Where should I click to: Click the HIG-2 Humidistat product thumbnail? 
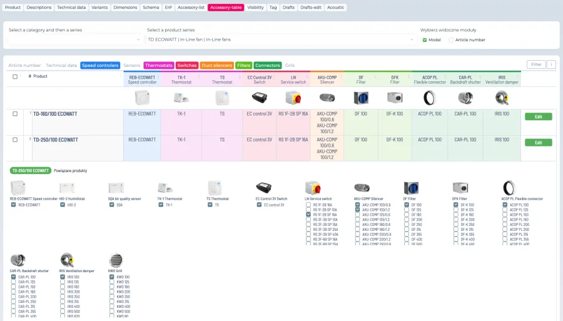click(67, 188)
